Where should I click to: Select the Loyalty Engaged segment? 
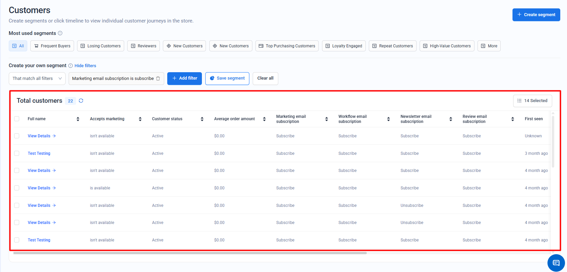344,46
